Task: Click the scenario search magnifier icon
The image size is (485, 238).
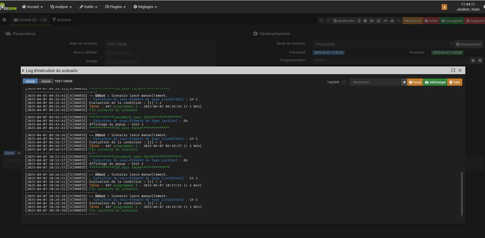Action: tap(399, 21)
